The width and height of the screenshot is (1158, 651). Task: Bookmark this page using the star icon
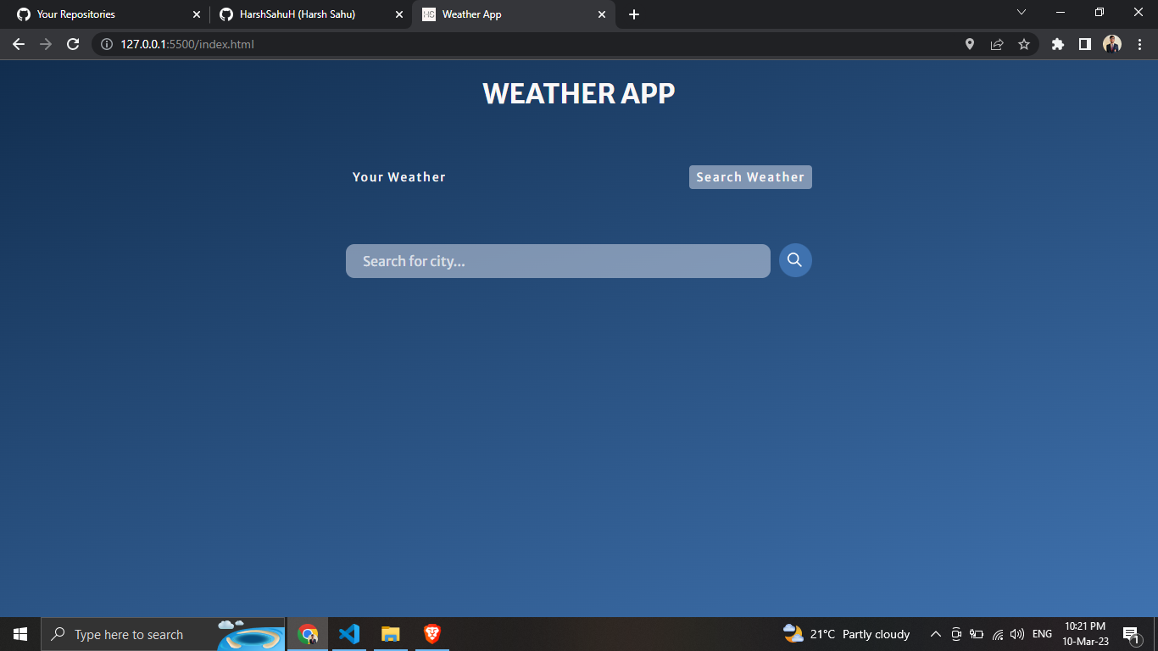click(1025, 44)
